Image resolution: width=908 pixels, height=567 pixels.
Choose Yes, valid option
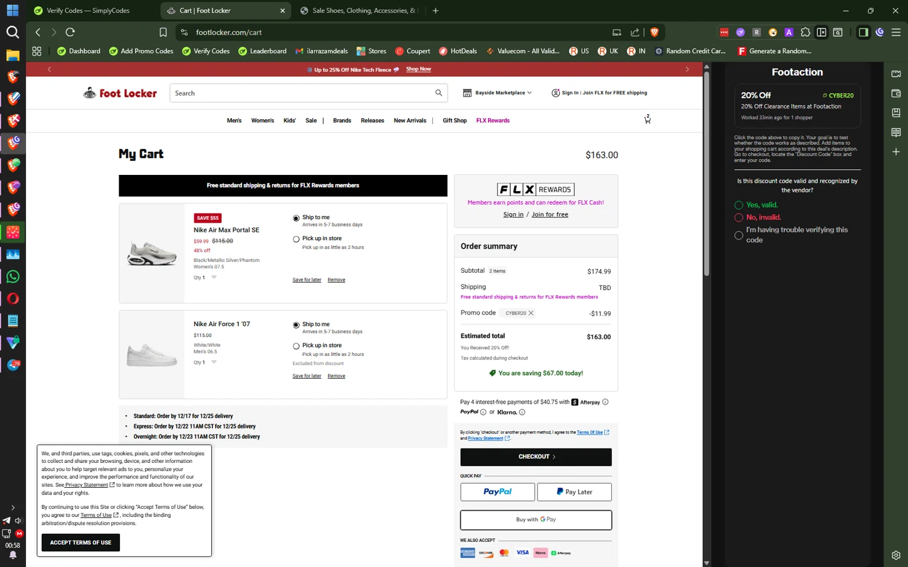tap(739, 205)
